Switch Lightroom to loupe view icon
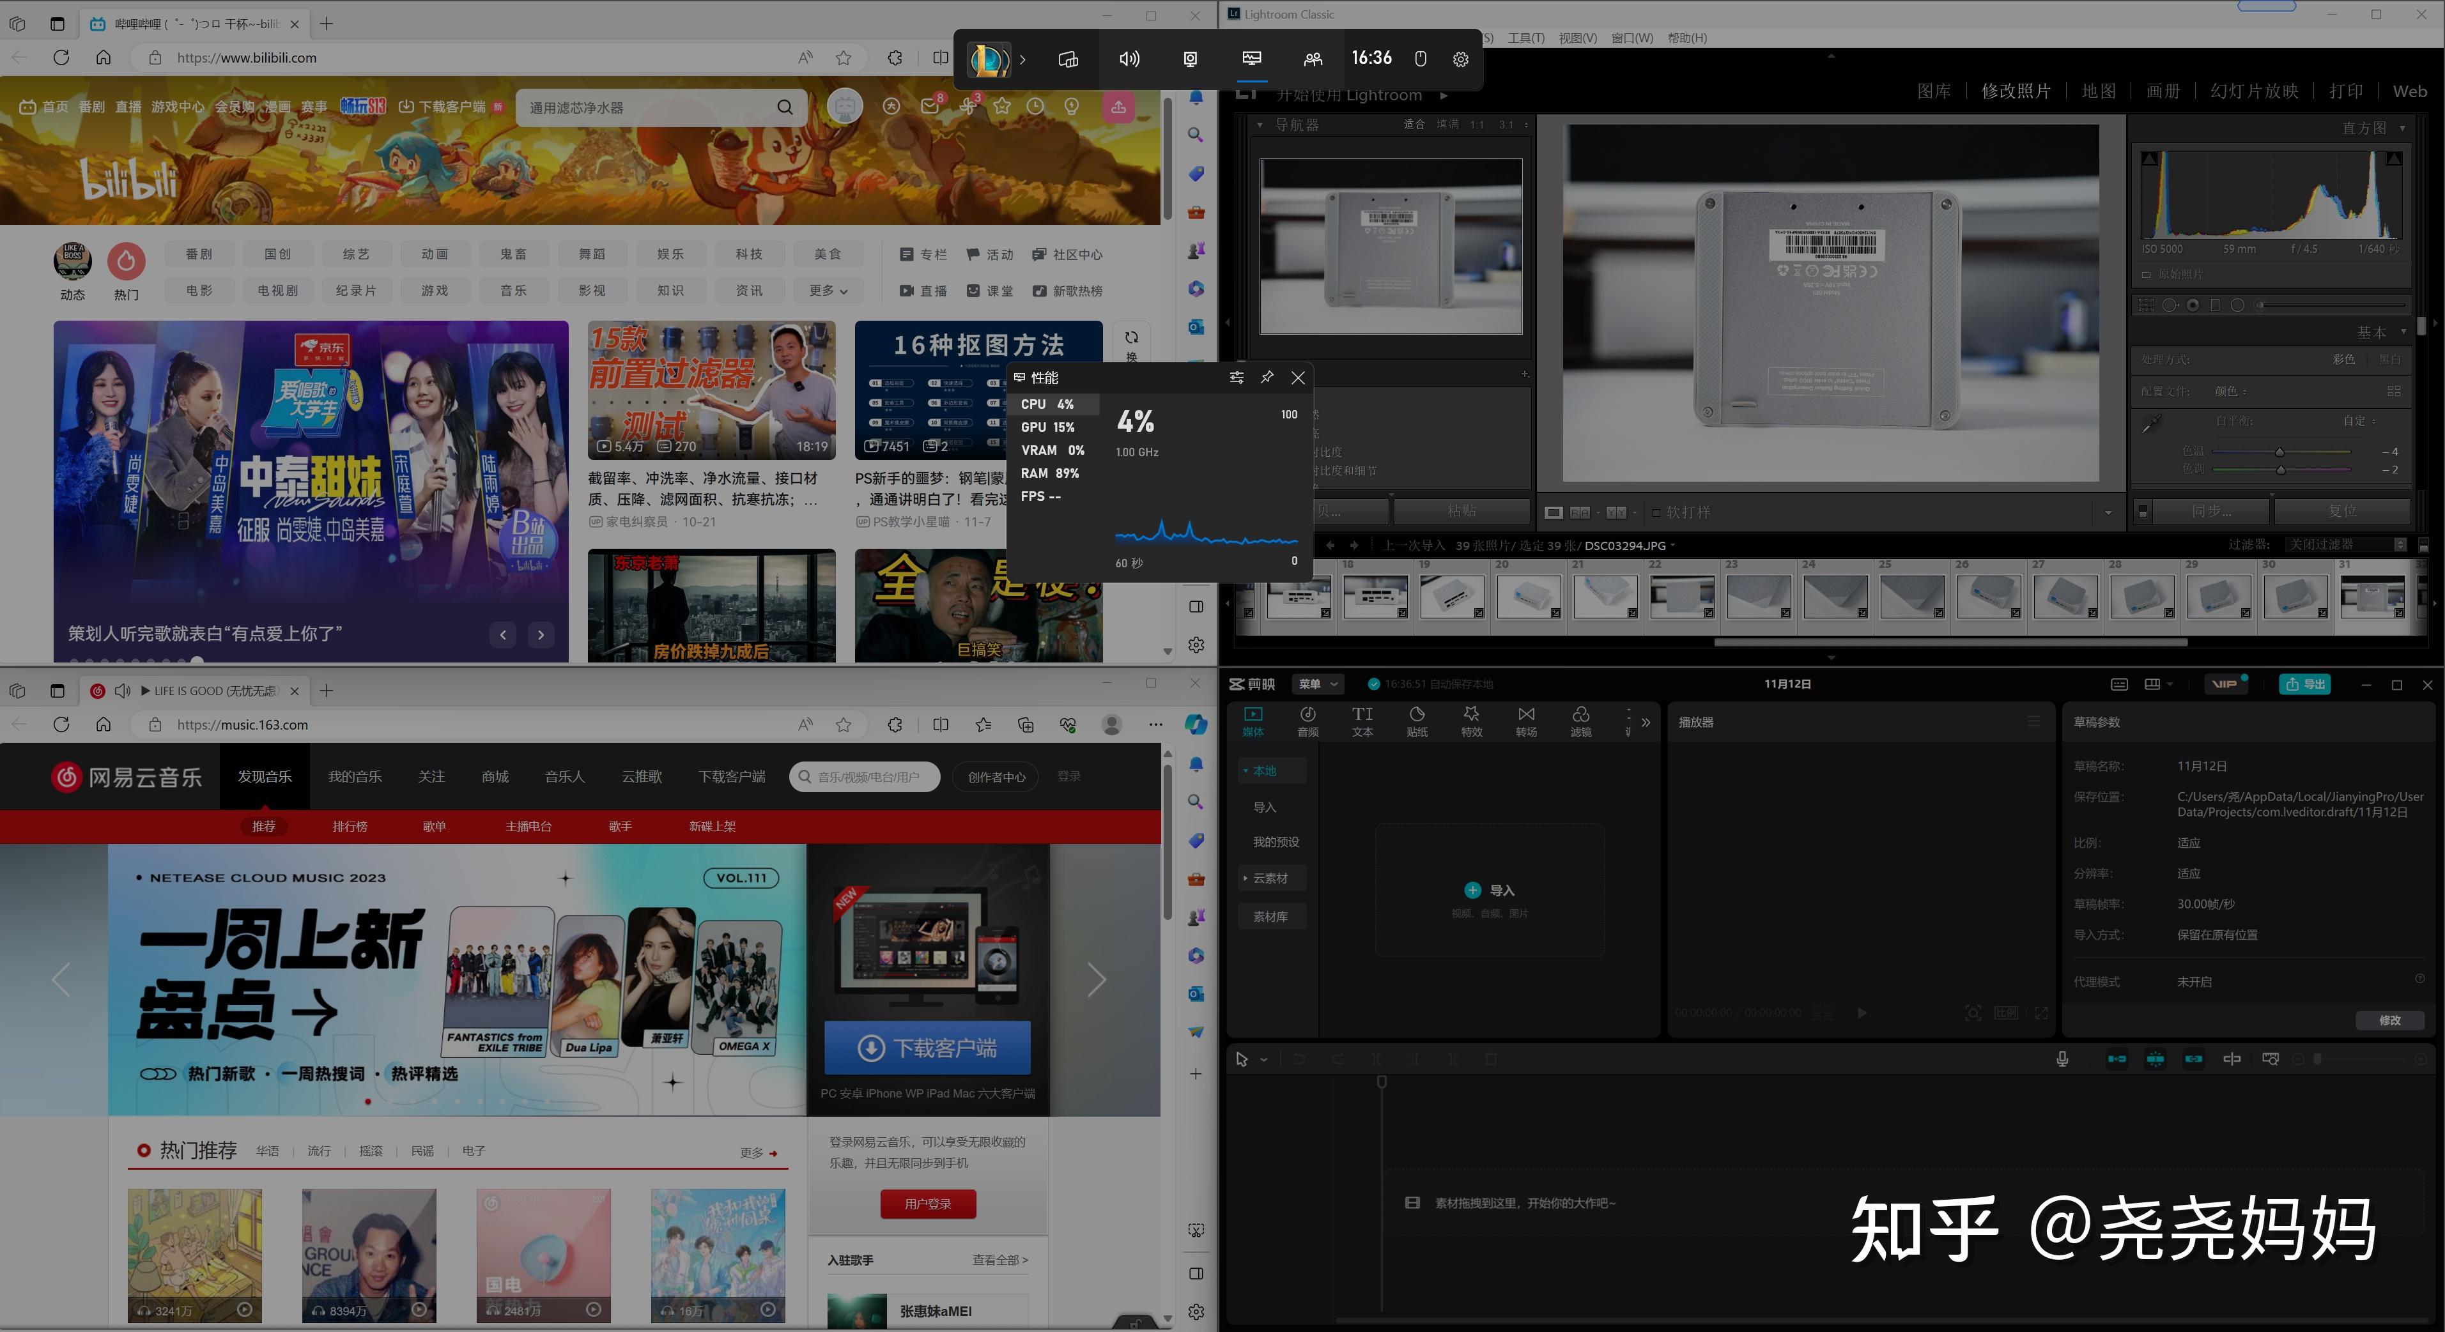 click(1553, 512)
